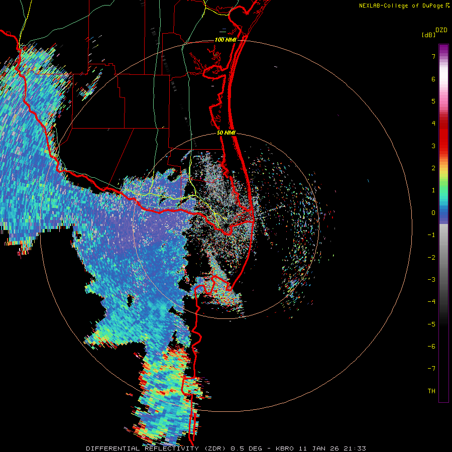Screen dimensions: 452x452
Task: Click the -2 value on the dB scale
Action: click(431, 258)
